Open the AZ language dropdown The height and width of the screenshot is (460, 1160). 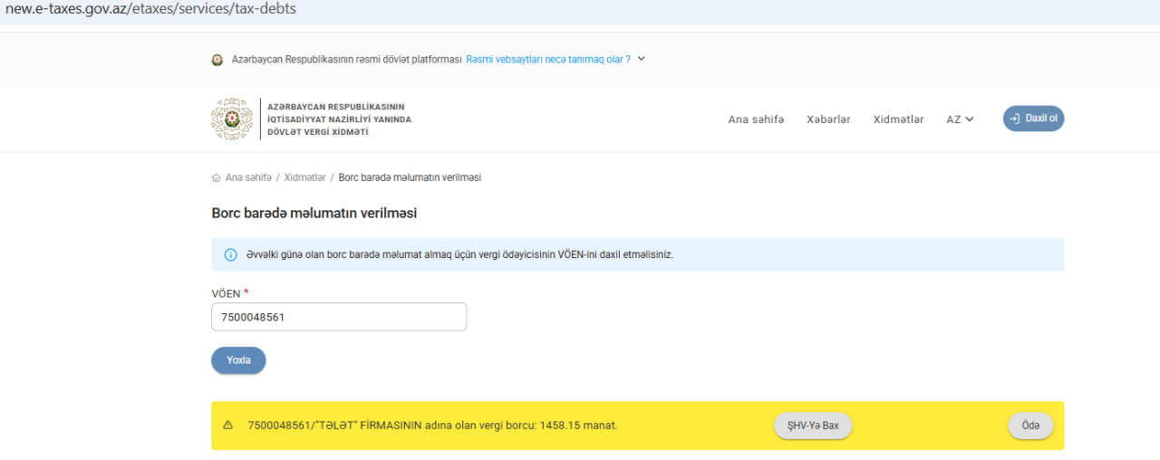coord(960,120)
